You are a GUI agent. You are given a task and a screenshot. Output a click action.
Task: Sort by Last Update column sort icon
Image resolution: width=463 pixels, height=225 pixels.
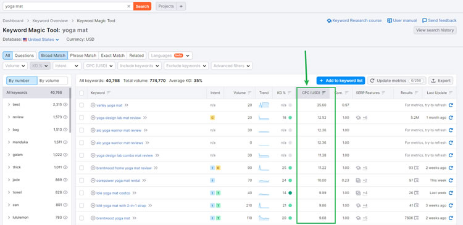451,92
